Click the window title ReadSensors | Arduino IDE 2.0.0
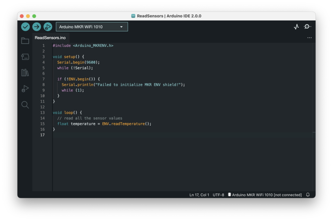This screenshot has width=333, height=221. (x=169, y=16)
